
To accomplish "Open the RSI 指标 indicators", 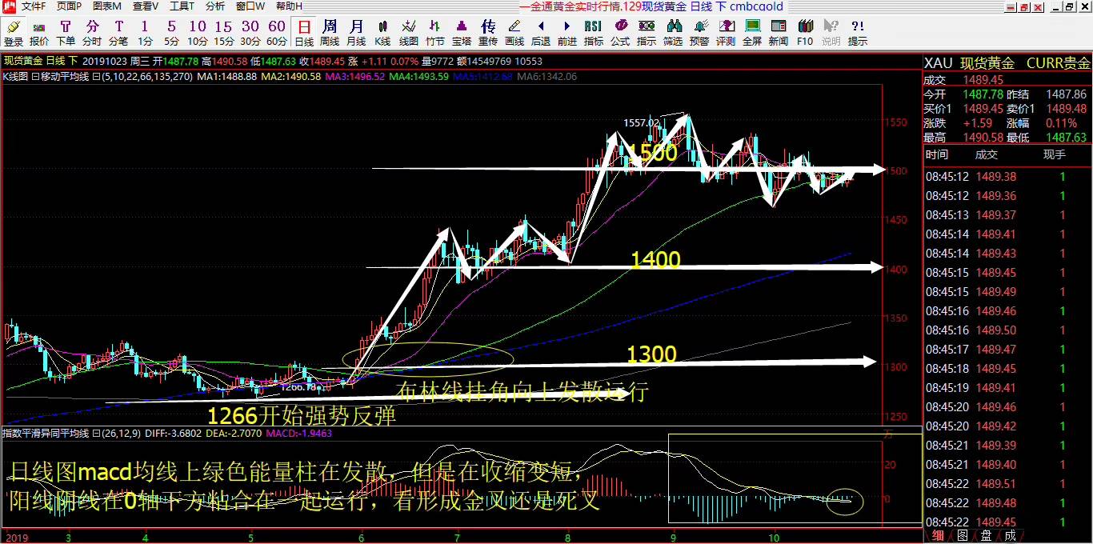I will (594, 33).
